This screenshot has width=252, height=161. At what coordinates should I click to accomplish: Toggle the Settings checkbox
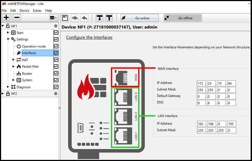[56, 39]
